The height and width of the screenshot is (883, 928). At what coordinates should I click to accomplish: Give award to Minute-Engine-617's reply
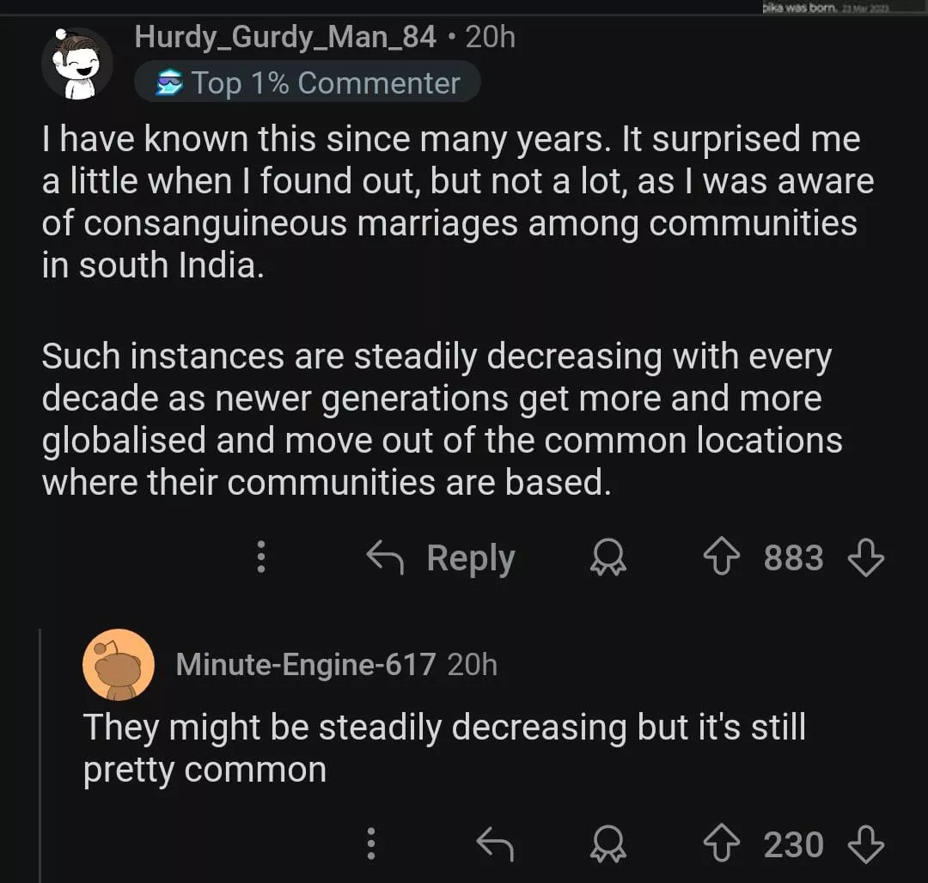[608, 845]
